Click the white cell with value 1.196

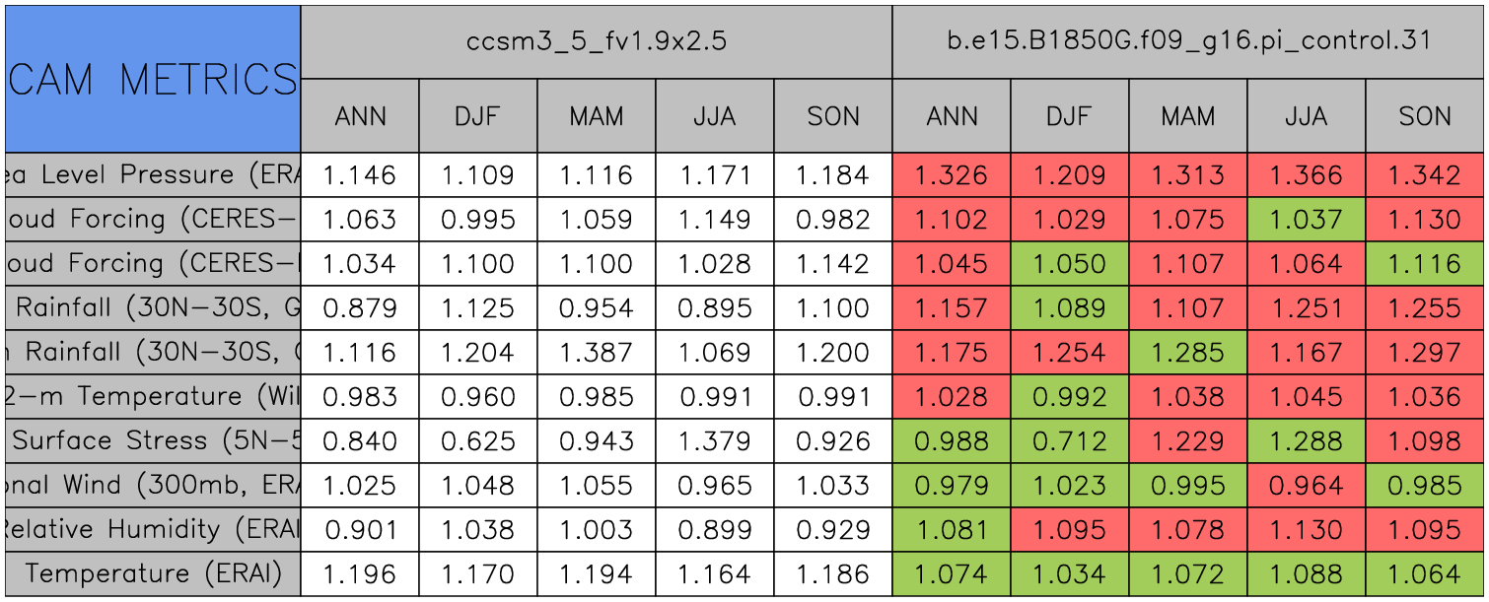(360, 573)
